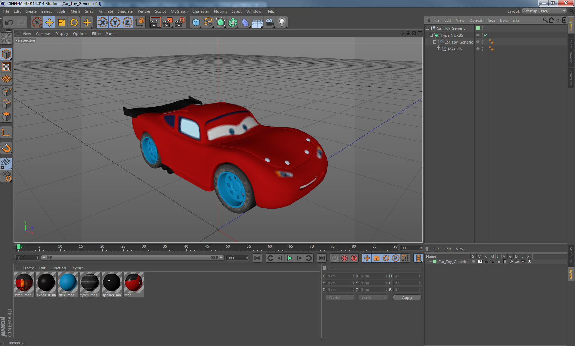Activate the Rotate tool

pyautogui.click(x=74, y=23)
